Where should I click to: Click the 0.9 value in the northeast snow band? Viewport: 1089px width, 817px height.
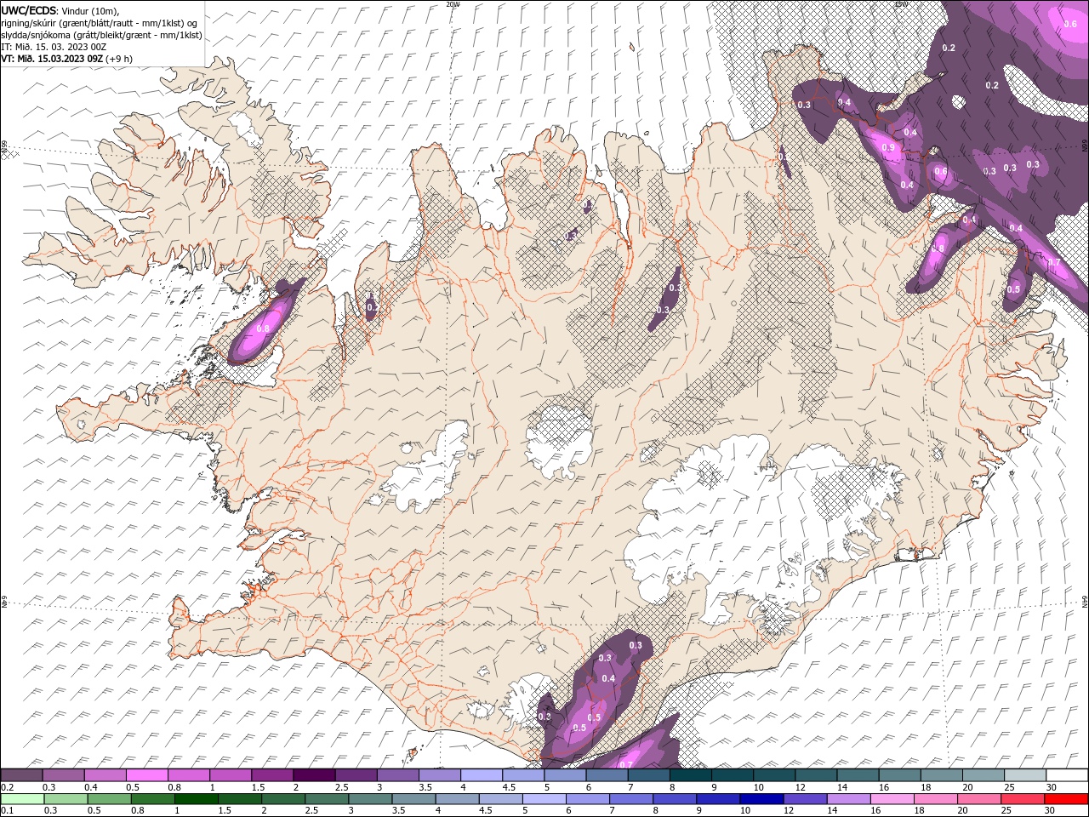[888, 147]
